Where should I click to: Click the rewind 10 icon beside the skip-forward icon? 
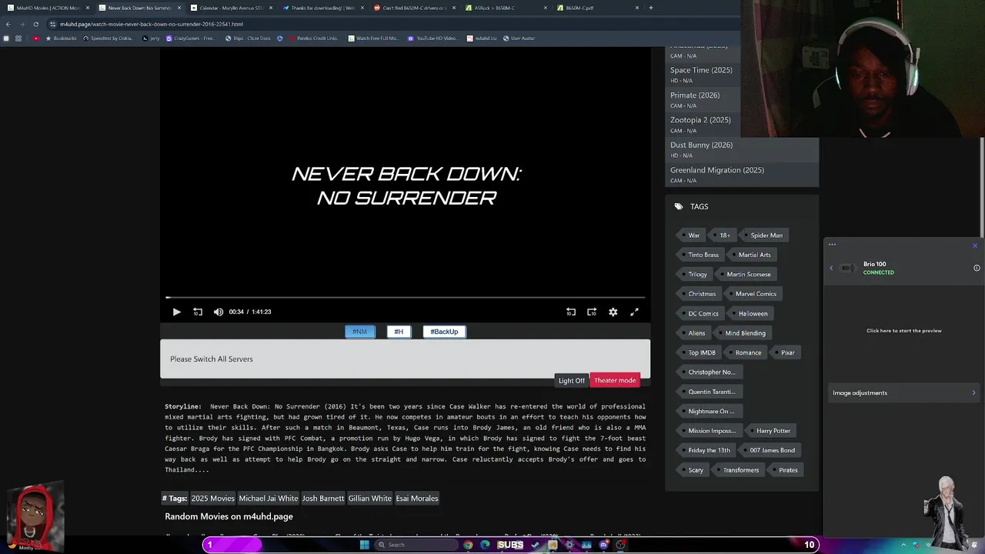point(571,312)
